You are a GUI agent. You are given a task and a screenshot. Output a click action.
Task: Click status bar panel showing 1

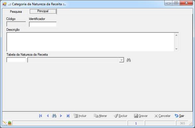click(136, 123)
